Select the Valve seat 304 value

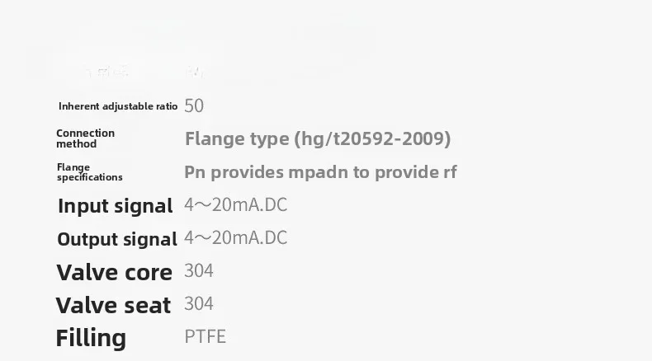click(x=199, y=304)
